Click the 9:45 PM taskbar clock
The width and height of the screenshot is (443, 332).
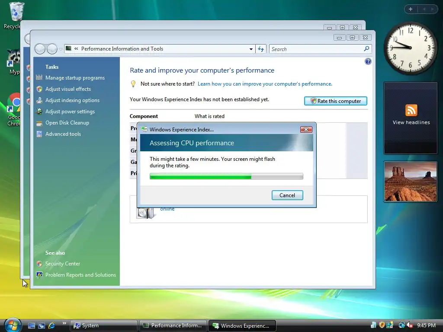pos(426,326)
